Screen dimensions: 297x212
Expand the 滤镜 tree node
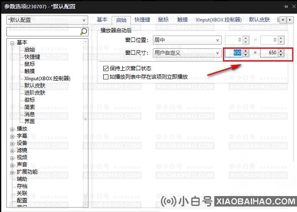[x=12, y=151]
